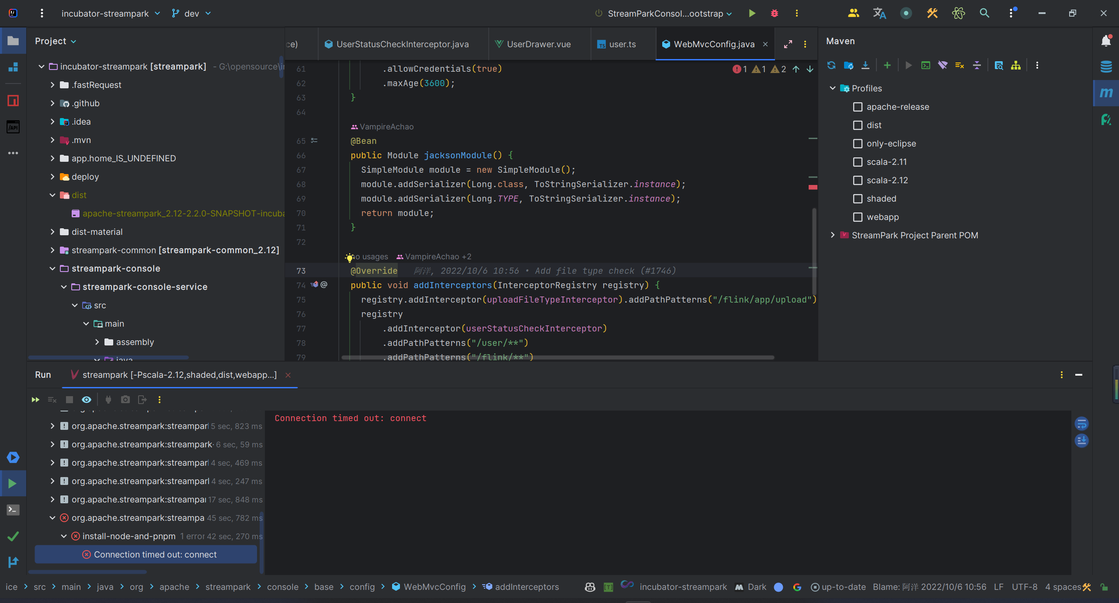Check the apache-release profile checkbox
Viewport: 1119px width, 603px height.
coord(858,107)
